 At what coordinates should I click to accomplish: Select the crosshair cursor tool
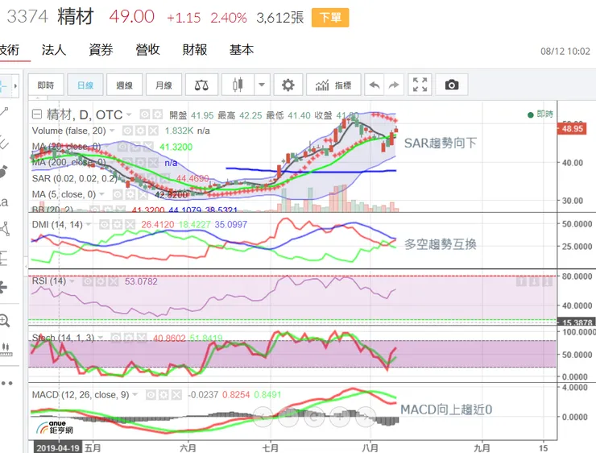(3, 86)
